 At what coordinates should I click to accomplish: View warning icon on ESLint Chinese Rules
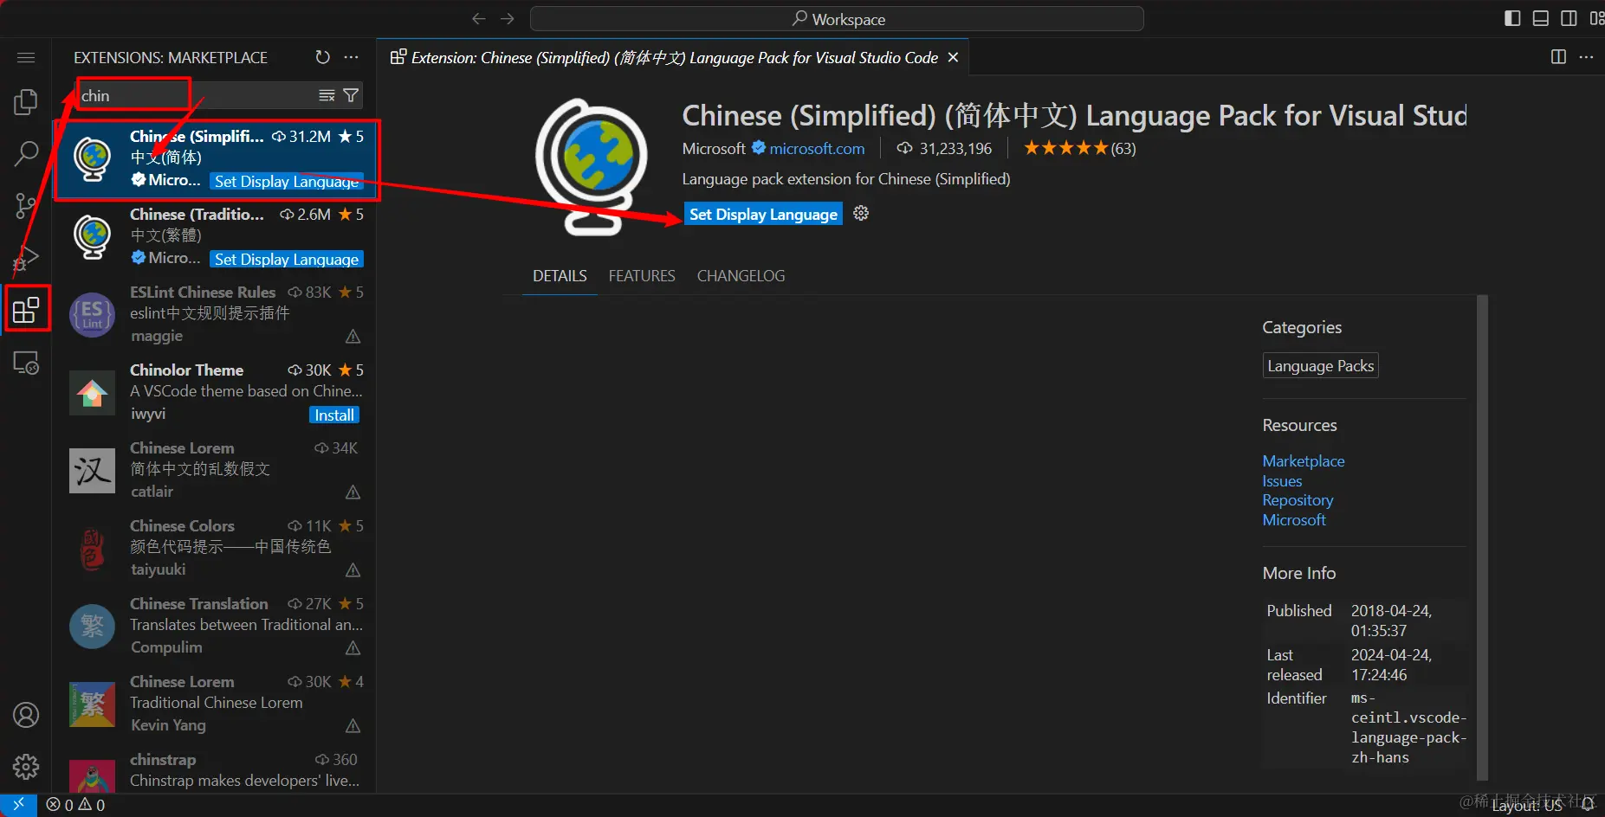[353, 336]
